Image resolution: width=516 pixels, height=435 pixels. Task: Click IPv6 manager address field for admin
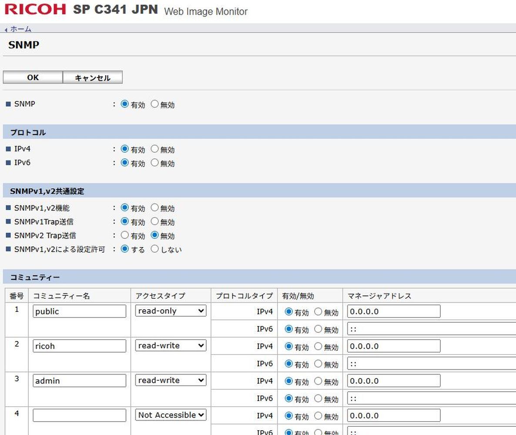pos(431,398)
